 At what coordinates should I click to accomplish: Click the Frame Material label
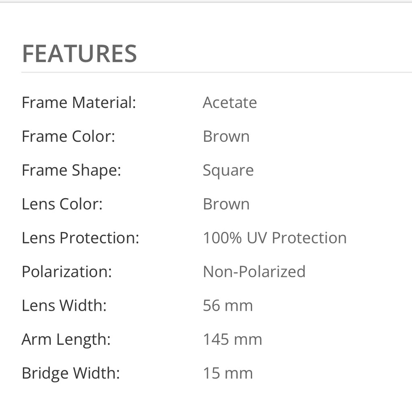point(79,103)
